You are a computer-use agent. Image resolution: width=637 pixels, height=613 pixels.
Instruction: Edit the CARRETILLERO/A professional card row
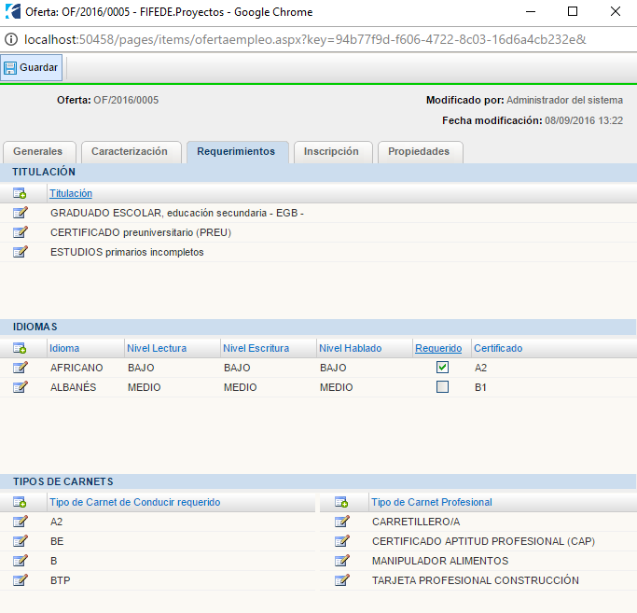[x=341, y=522]
